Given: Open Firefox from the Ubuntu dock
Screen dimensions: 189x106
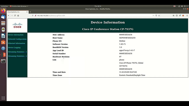Looking at the screenshot, I should pyautogui.click(x=3, y=11).
